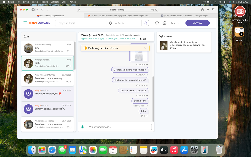Open the Allegro Lokalnie hamburger menu
The width and height of the screenshot is (251, 157).
click(x=25, y=23)
